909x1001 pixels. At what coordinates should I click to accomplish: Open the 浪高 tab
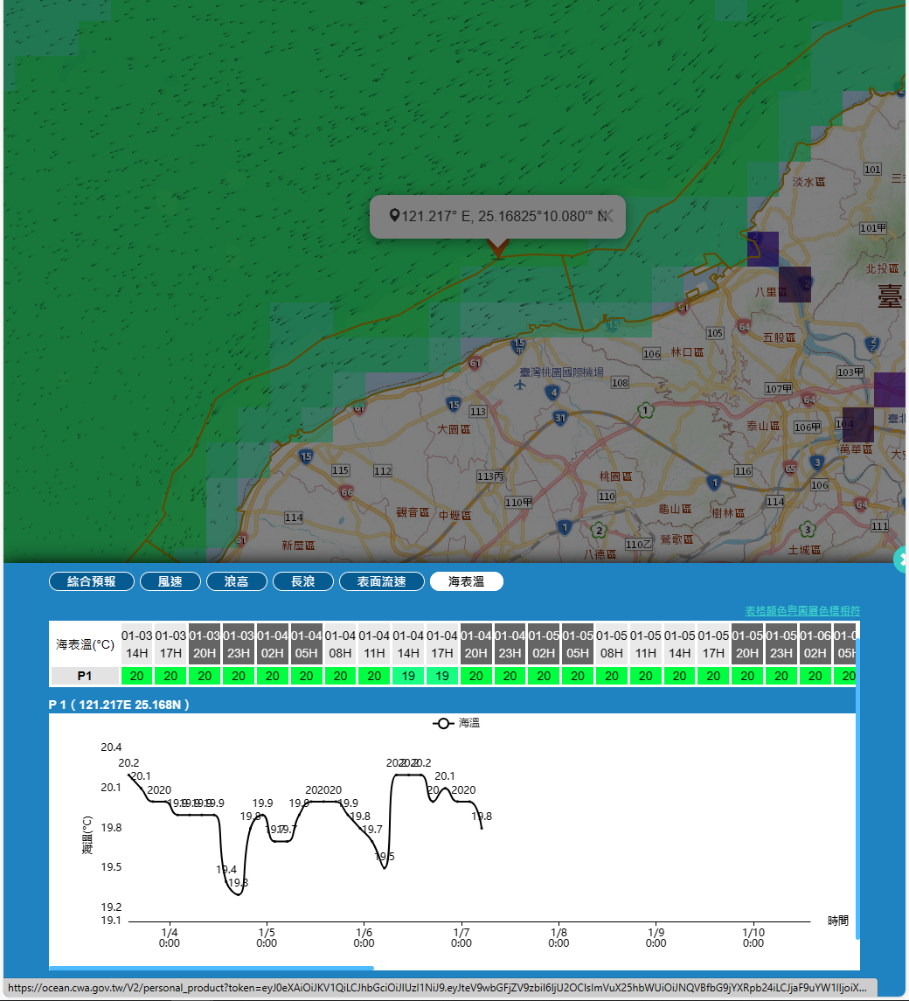[x=237, y=581]
